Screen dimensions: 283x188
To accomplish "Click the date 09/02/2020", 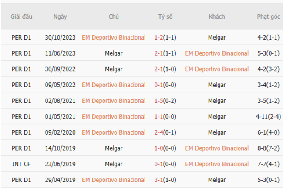I will (x=60, y=132).
